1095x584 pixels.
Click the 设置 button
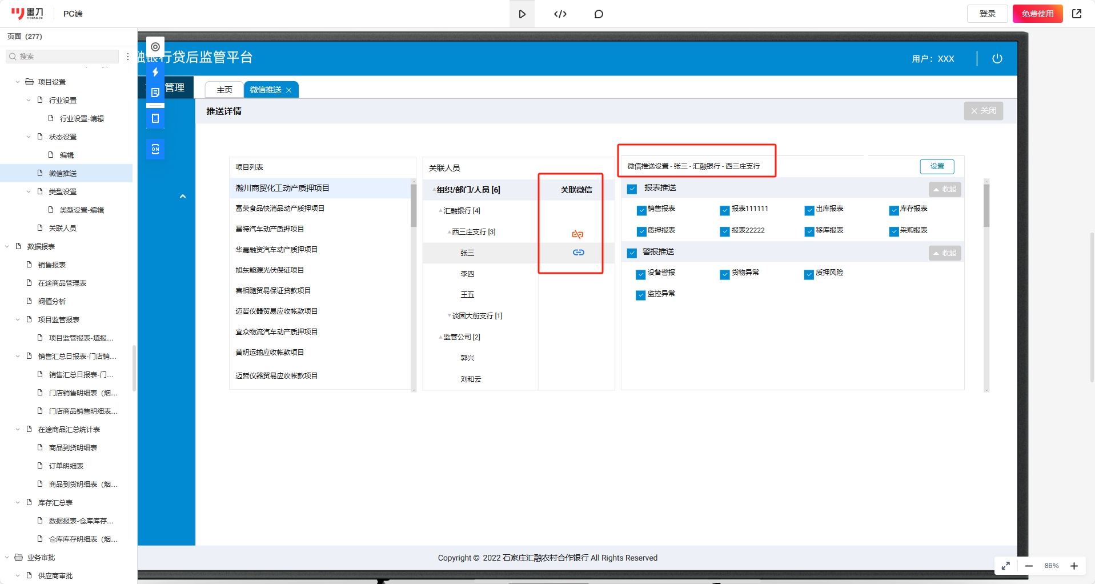click(937, 166)
